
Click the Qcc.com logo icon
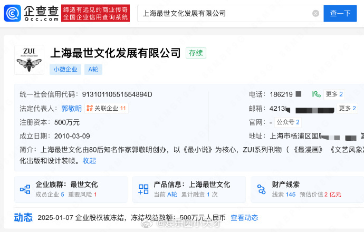(13, 13)
